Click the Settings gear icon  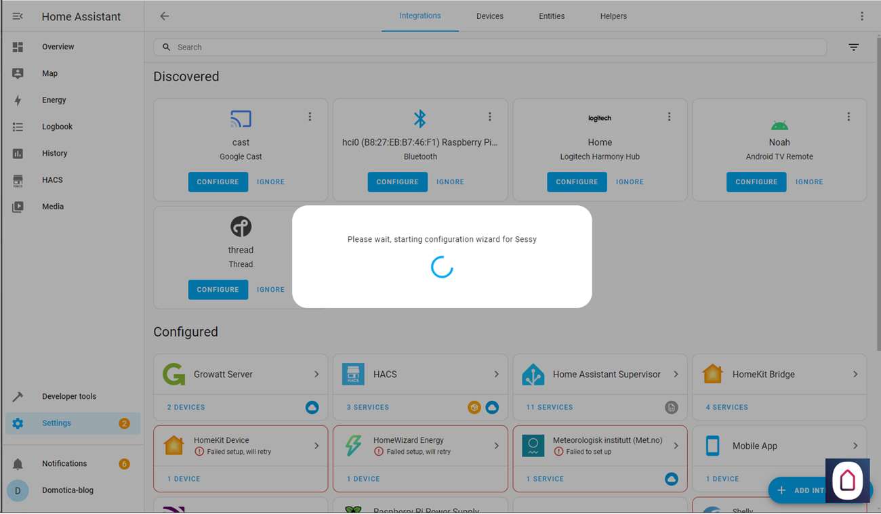point(18,423)
